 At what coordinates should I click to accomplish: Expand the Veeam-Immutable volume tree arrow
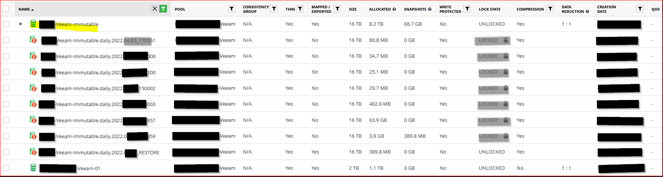tap(21, 24)
